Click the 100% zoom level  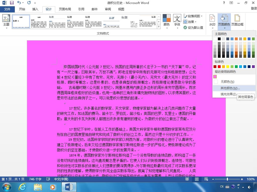click(x=251, y=179)
